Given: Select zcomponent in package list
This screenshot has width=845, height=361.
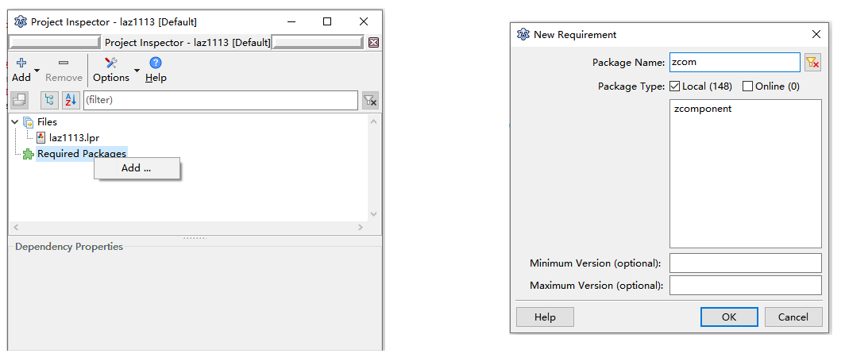Looking at the screenshot, I should pyautogui.click(x=703, y=109).
